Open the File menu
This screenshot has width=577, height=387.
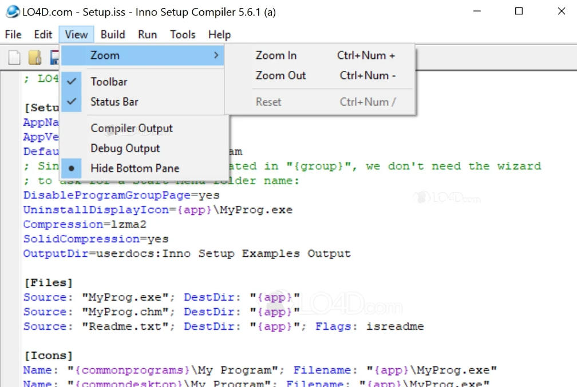(13, 34)
